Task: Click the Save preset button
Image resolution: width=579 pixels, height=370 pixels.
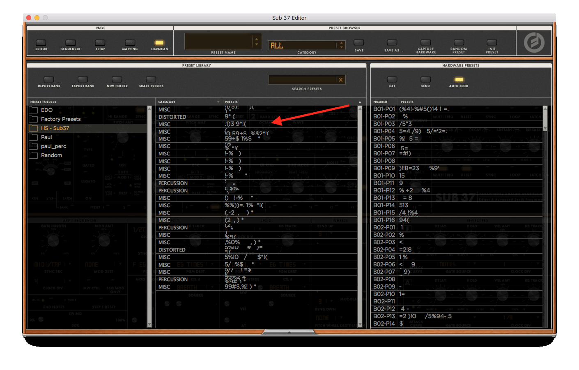Action: (x=359, y=43)
